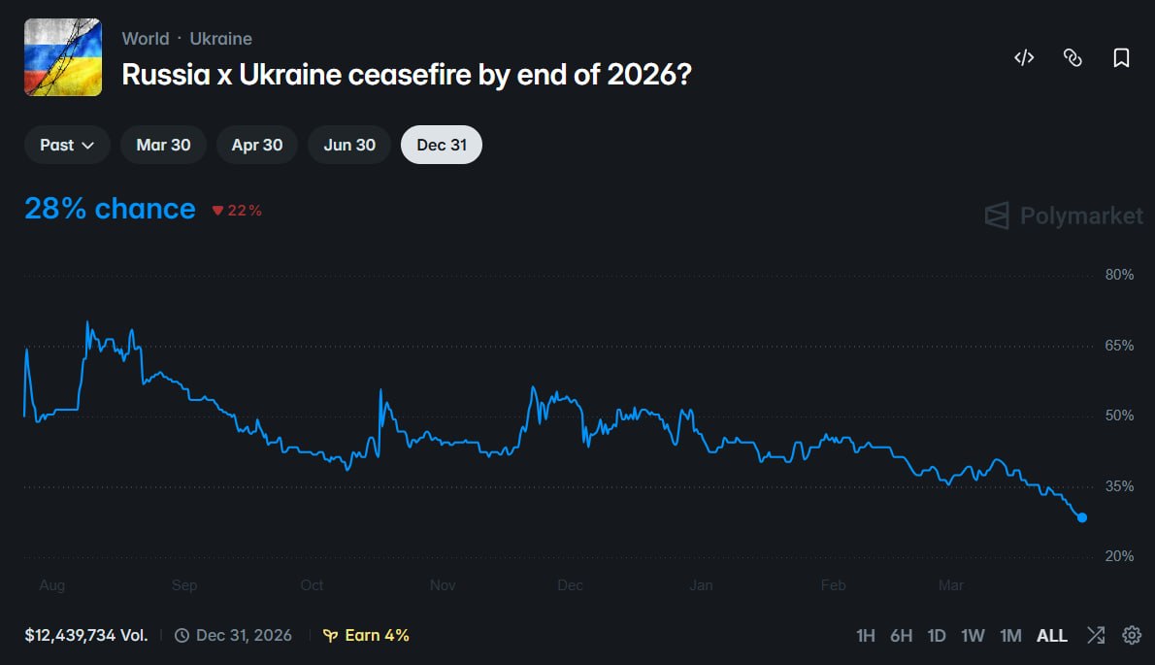The height and width of the screenshot is (665, 1155).
Task: Visit the Ukraine topic link
Action: [220, 39]
